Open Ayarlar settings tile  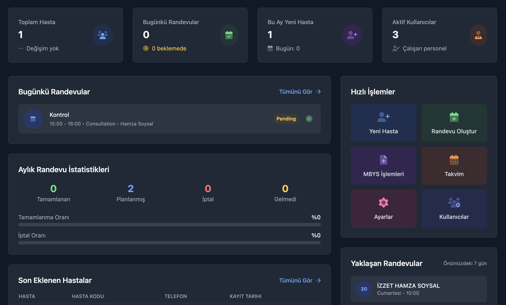(x=383, y=209)
